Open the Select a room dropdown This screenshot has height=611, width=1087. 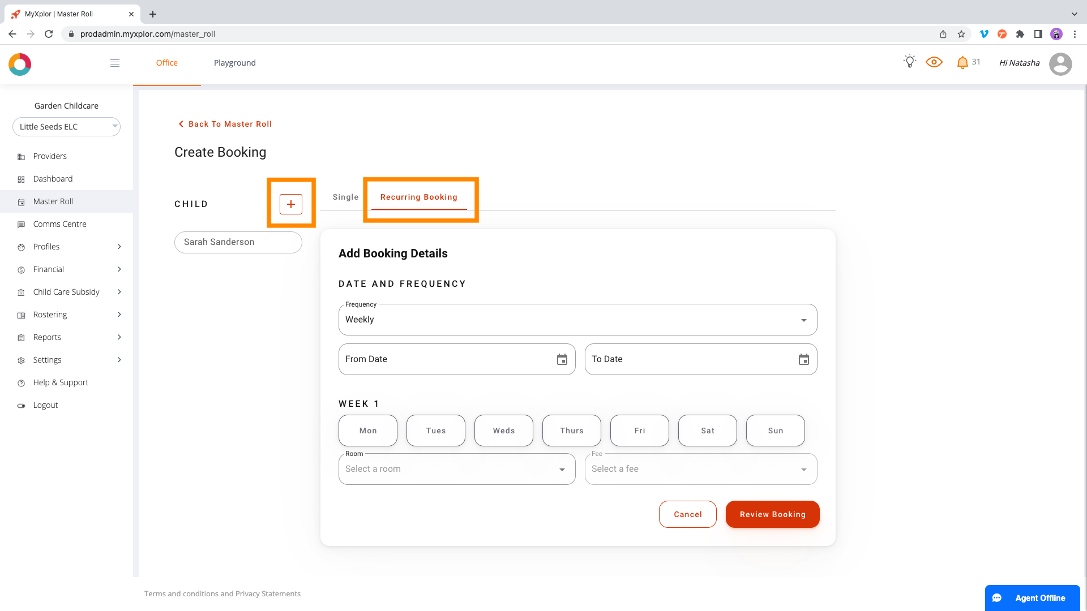click(456, 469)
